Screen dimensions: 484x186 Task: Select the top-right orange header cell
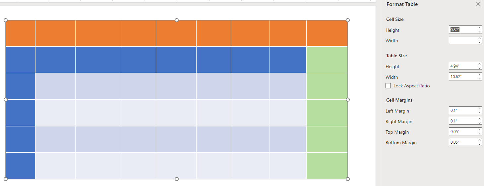[x=327, y=33]
